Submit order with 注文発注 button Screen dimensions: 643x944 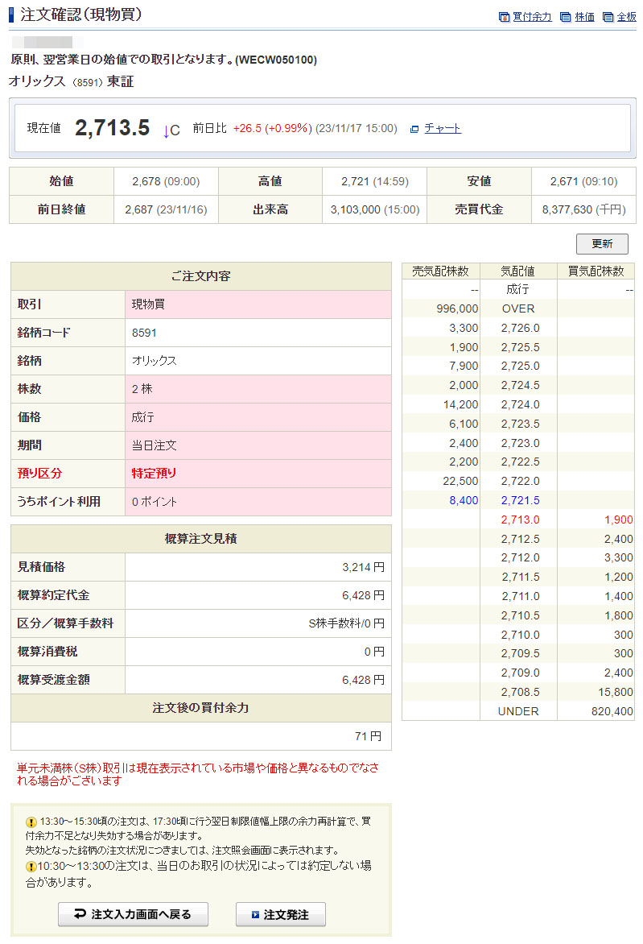(x=280, y=914)
